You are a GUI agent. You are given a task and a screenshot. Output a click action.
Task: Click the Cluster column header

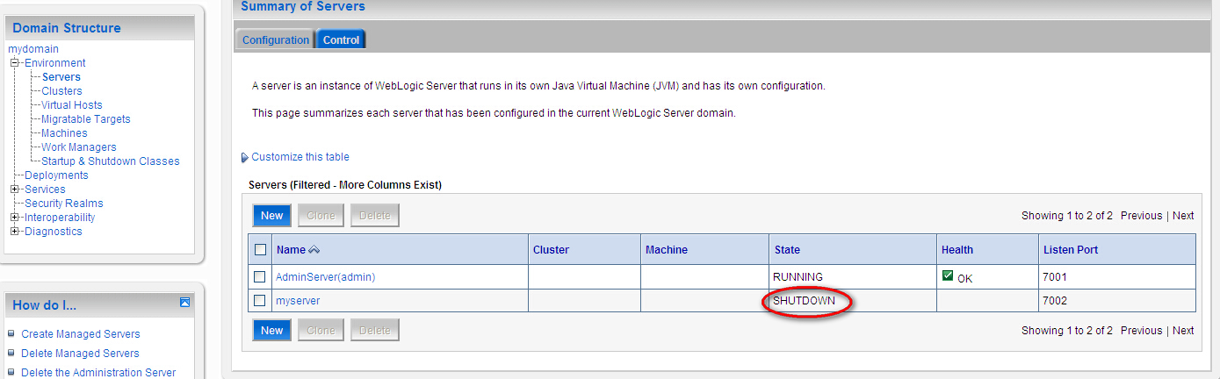click(551, 250)
